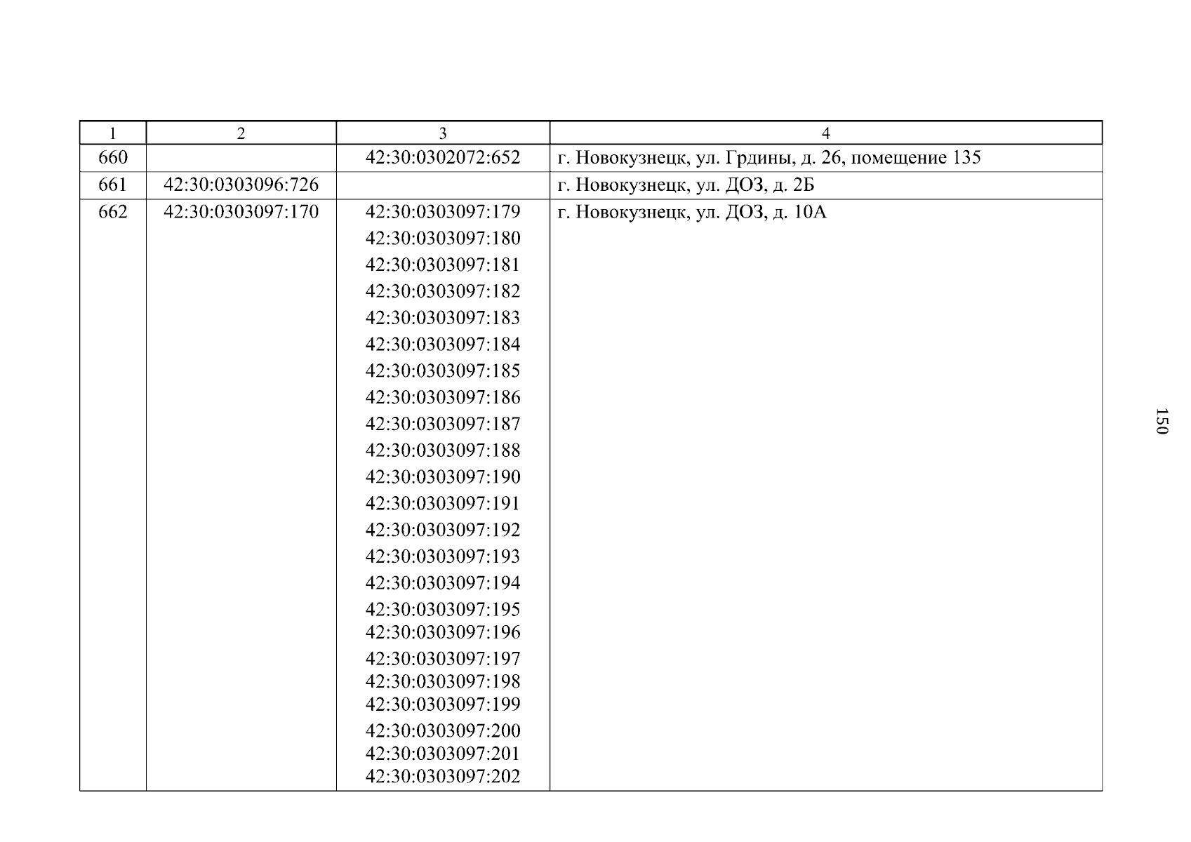Select entry 42:30:0303097:195
The image size is (1191, 842).
click(x=443, y=610)
